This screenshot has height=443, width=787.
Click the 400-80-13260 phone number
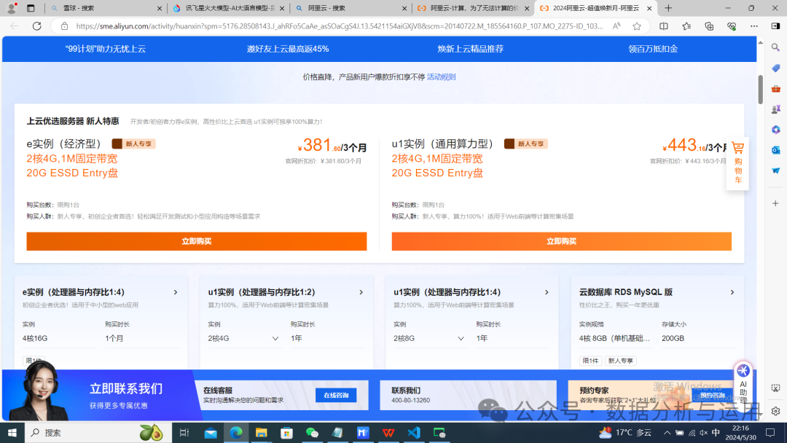tap(410, 400)
